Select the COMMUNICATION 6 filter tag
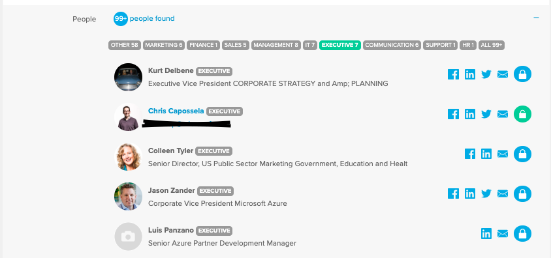The height and width of the screenshot is (258, 551). (392, 45)
